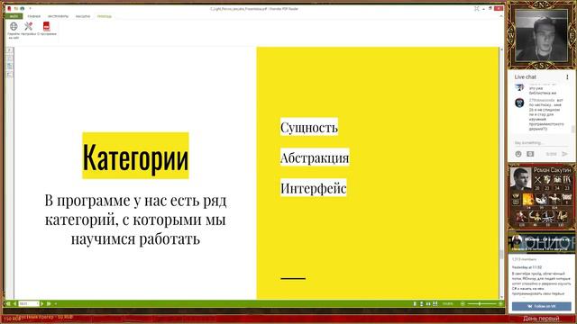Click the page number field in bottom bar
Viewport: 577px width, 324px height.
(28, 304)
